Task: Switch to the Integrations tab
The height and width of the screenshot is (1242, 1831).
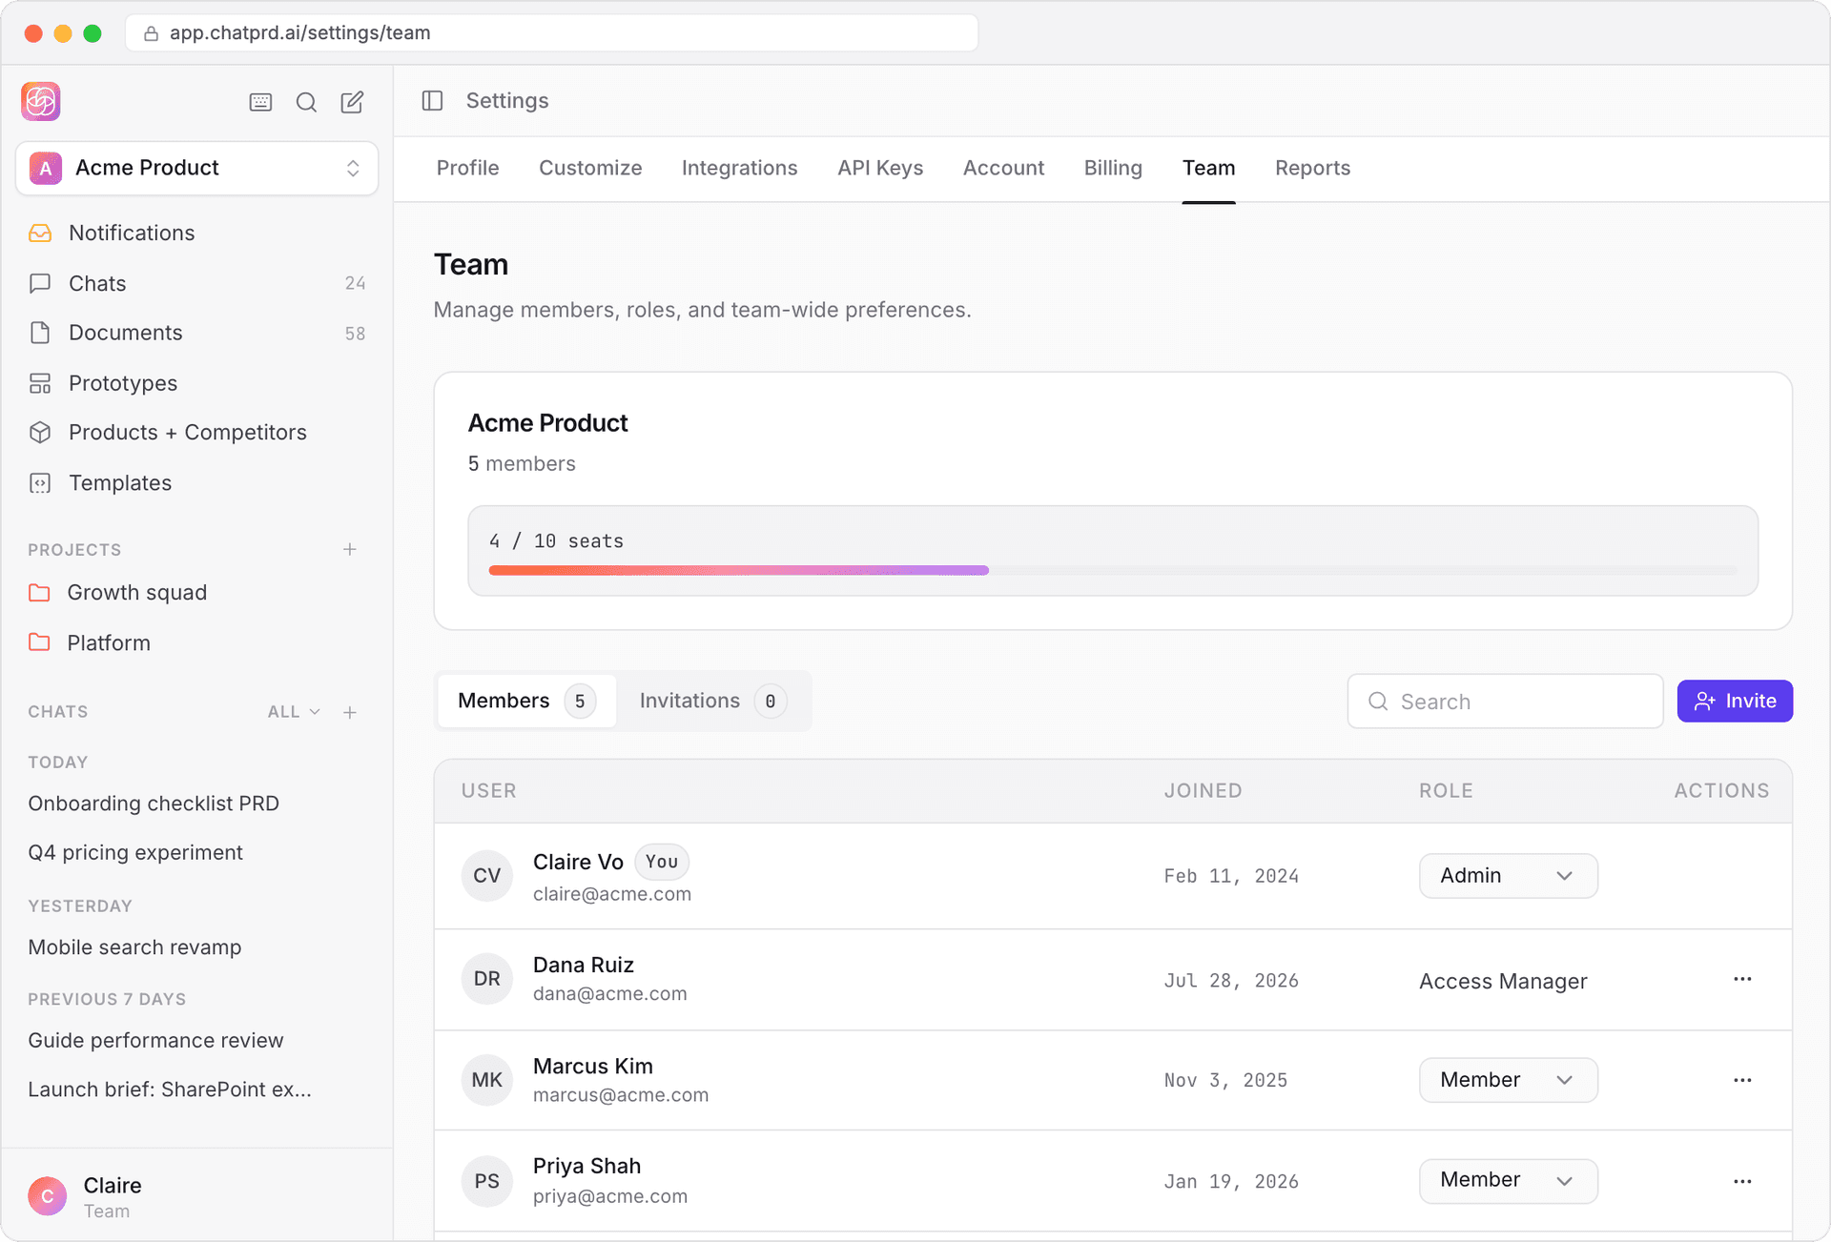Action: tap(739, 169)
